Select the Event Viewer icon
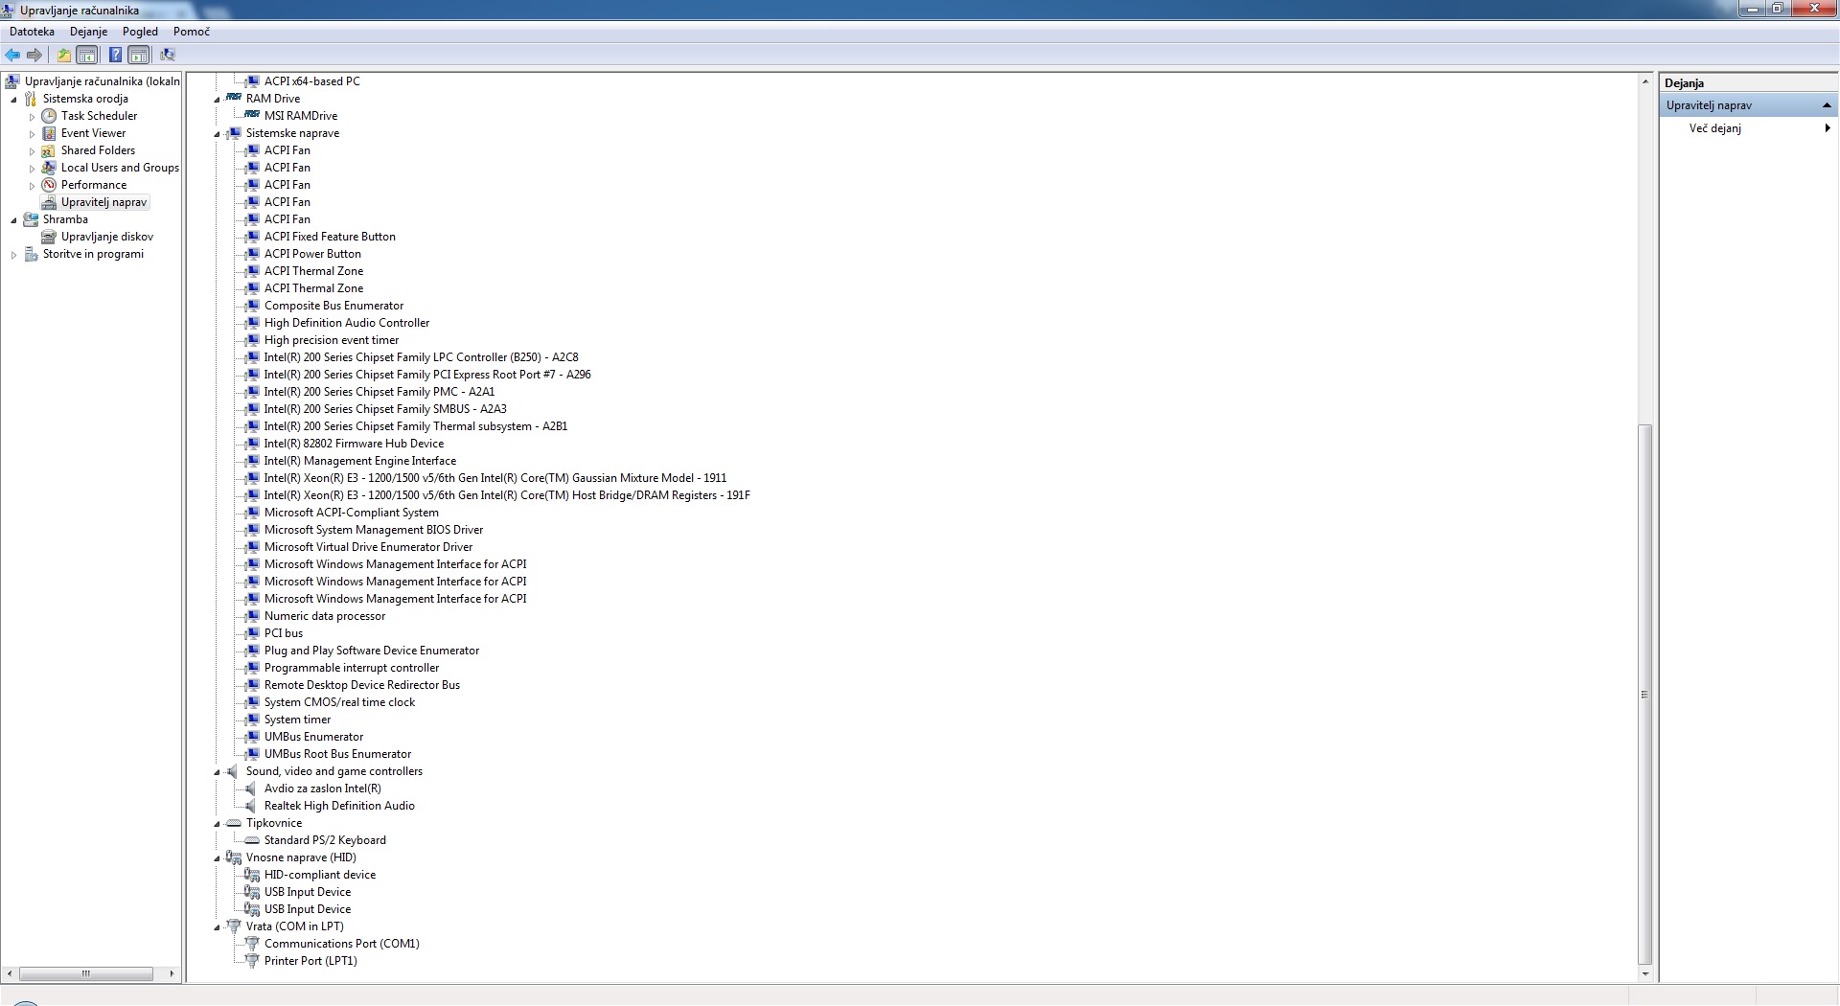Viewport: 1840px width, 1006px height. coord(49,133)
